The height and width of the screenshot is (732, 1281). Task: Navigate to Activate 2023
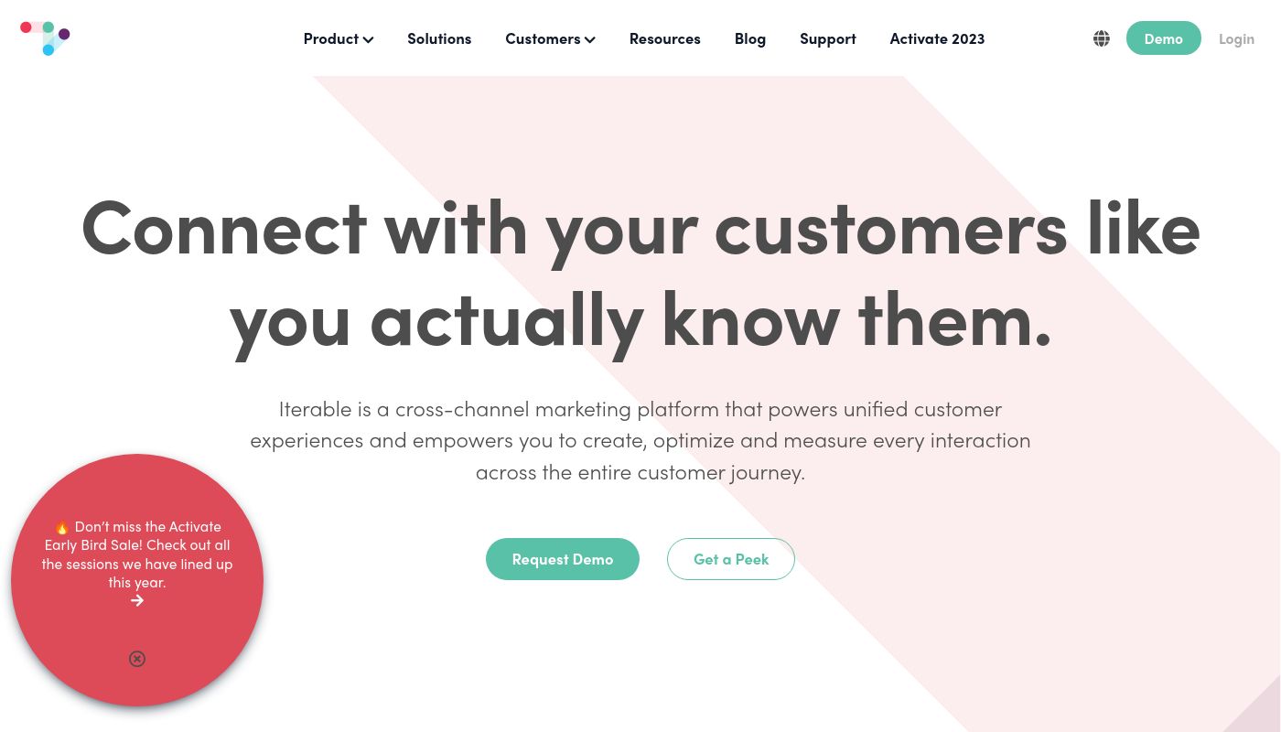[x=937, y=38]
